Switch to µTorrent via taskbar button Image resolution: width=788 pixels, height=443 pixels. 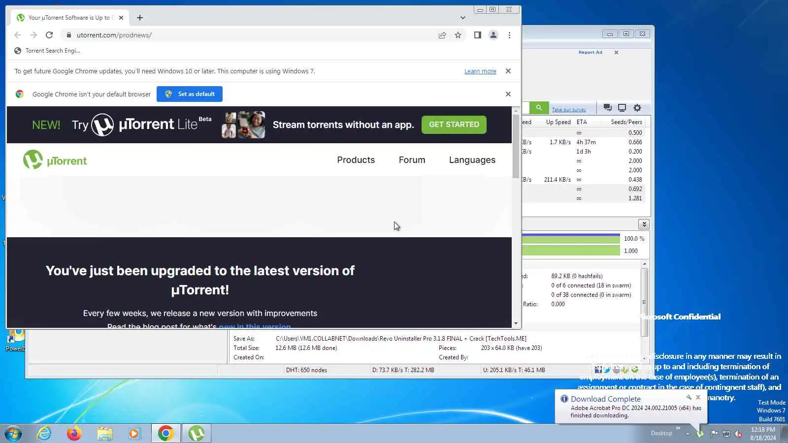click(197, 434)
